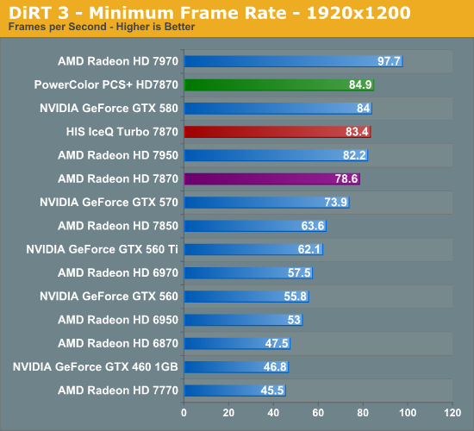
Task: Click the 78.6 value on the purple bar
Action: pyautogui.click(x=346, y=178)
